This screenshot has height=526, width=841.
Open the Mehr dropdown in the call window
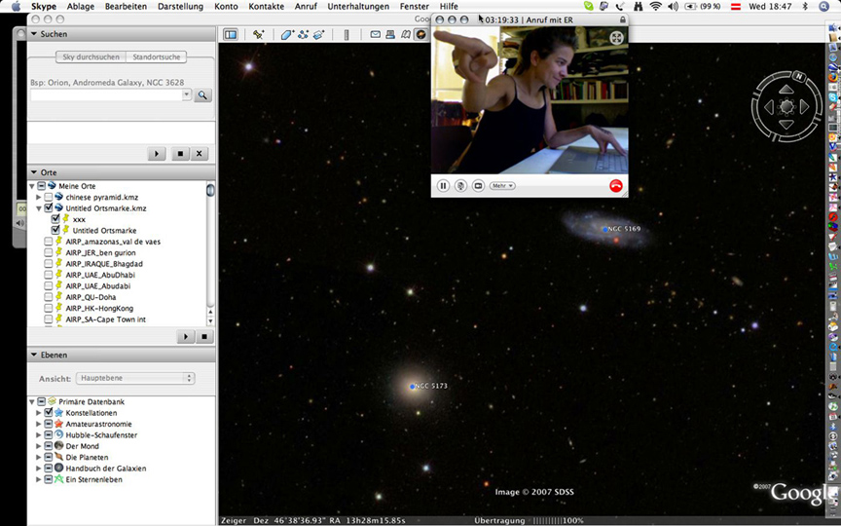(502, 185)
